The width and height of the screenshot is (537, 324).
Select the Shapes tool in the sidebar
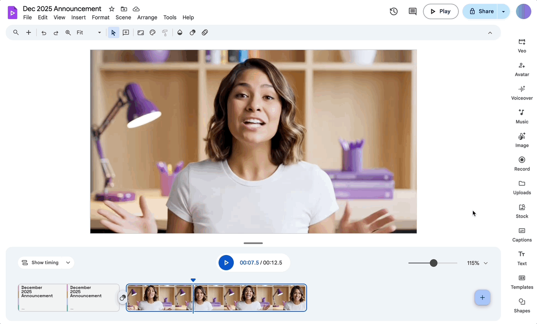(522, 305)
